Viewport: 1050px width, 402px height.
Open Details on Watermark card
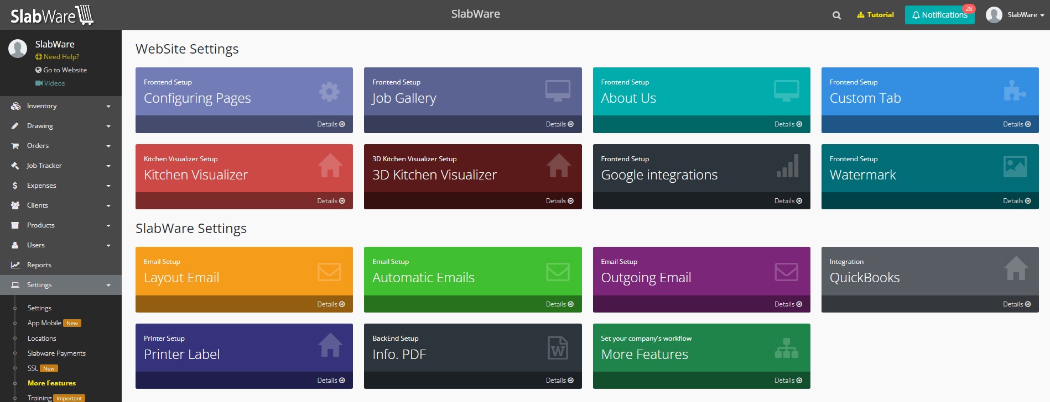pos(1016,201)
